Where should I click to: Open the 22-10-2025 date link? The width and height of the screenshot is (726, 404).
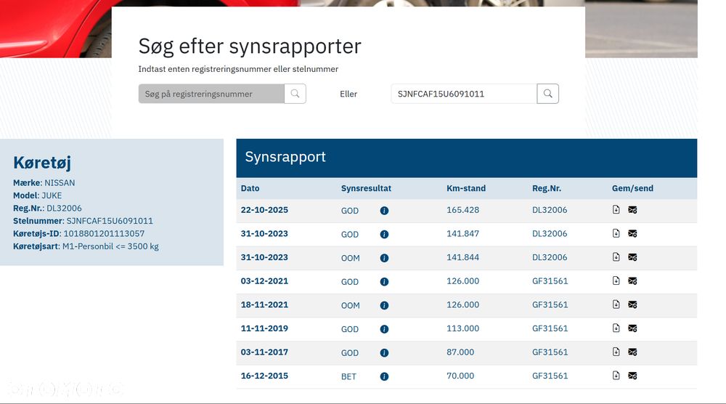coord(264,210)
